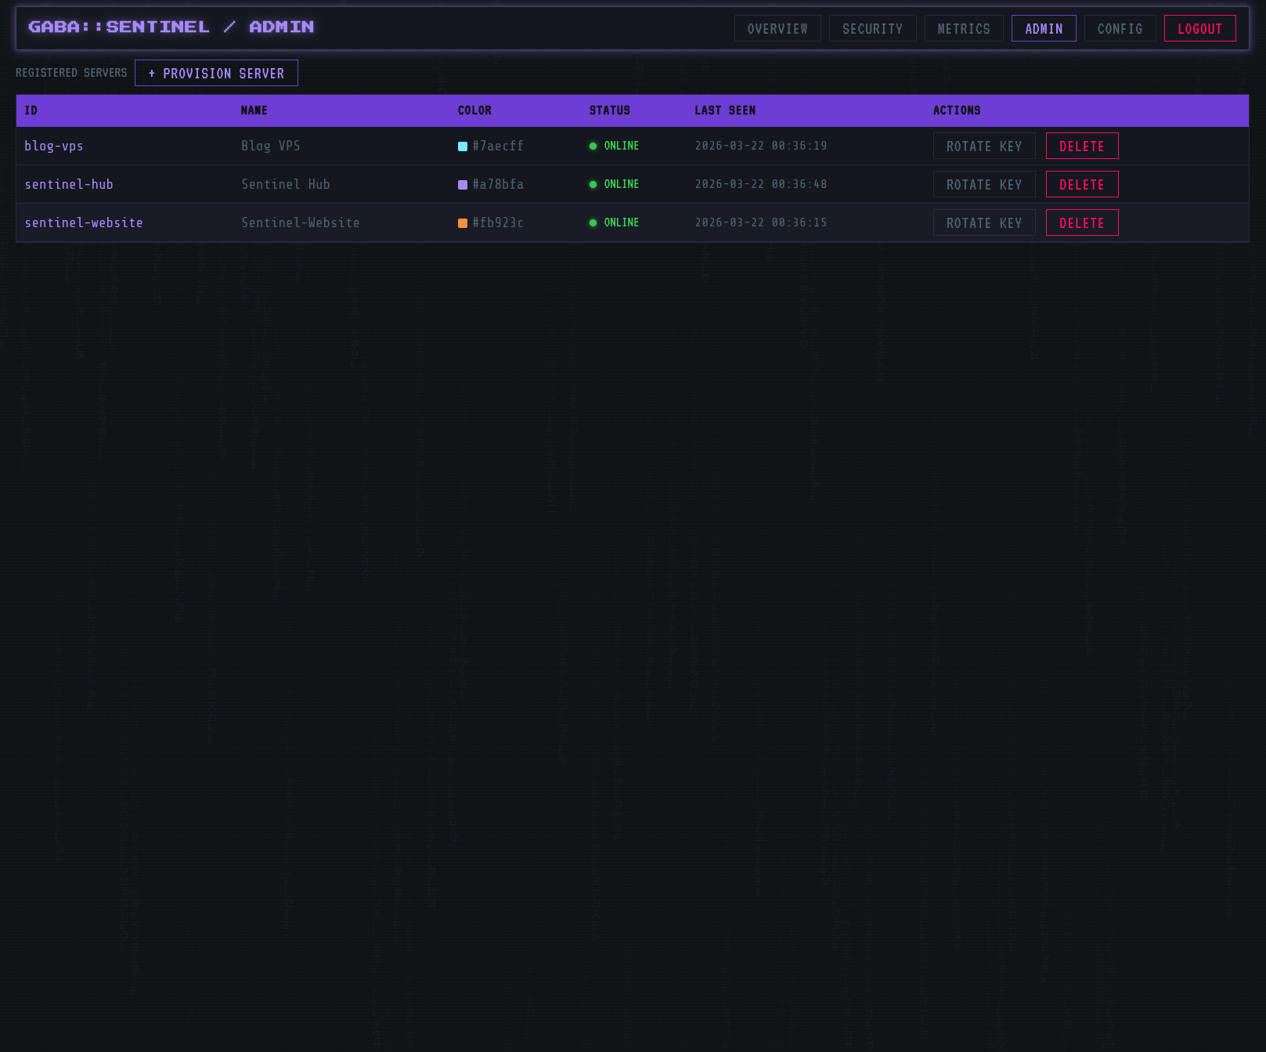Open the SECURITY section
This screenshot has width=1266, height=1052.
[x=872, y=28]
